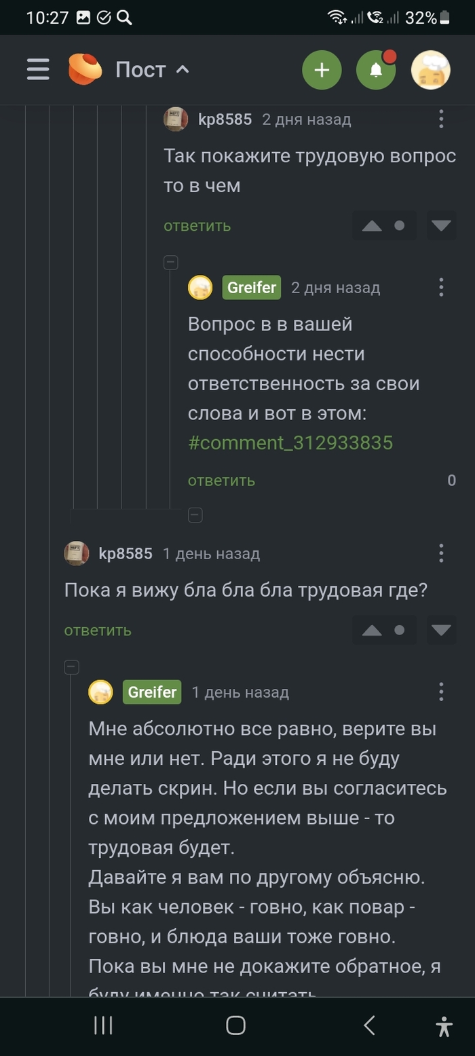Open user profile avatar in header
The image size is (475, 1056).
point(431,70)
